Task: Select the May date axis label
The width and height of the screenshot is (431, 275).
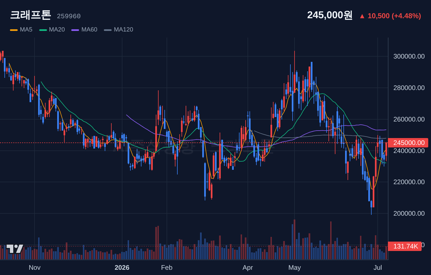Action: pyautogui.click(x=295, y=268)
